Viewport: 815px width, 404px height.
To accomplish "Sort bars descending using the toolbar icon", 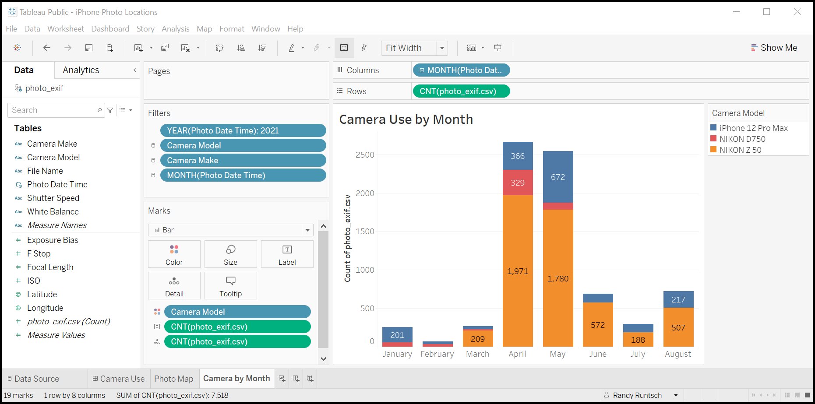I will tap(262, 48).
